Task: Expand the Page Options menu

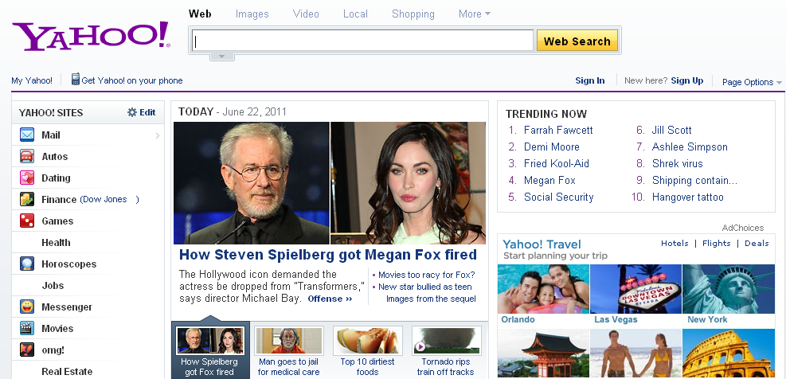Action: coord(752,82)
